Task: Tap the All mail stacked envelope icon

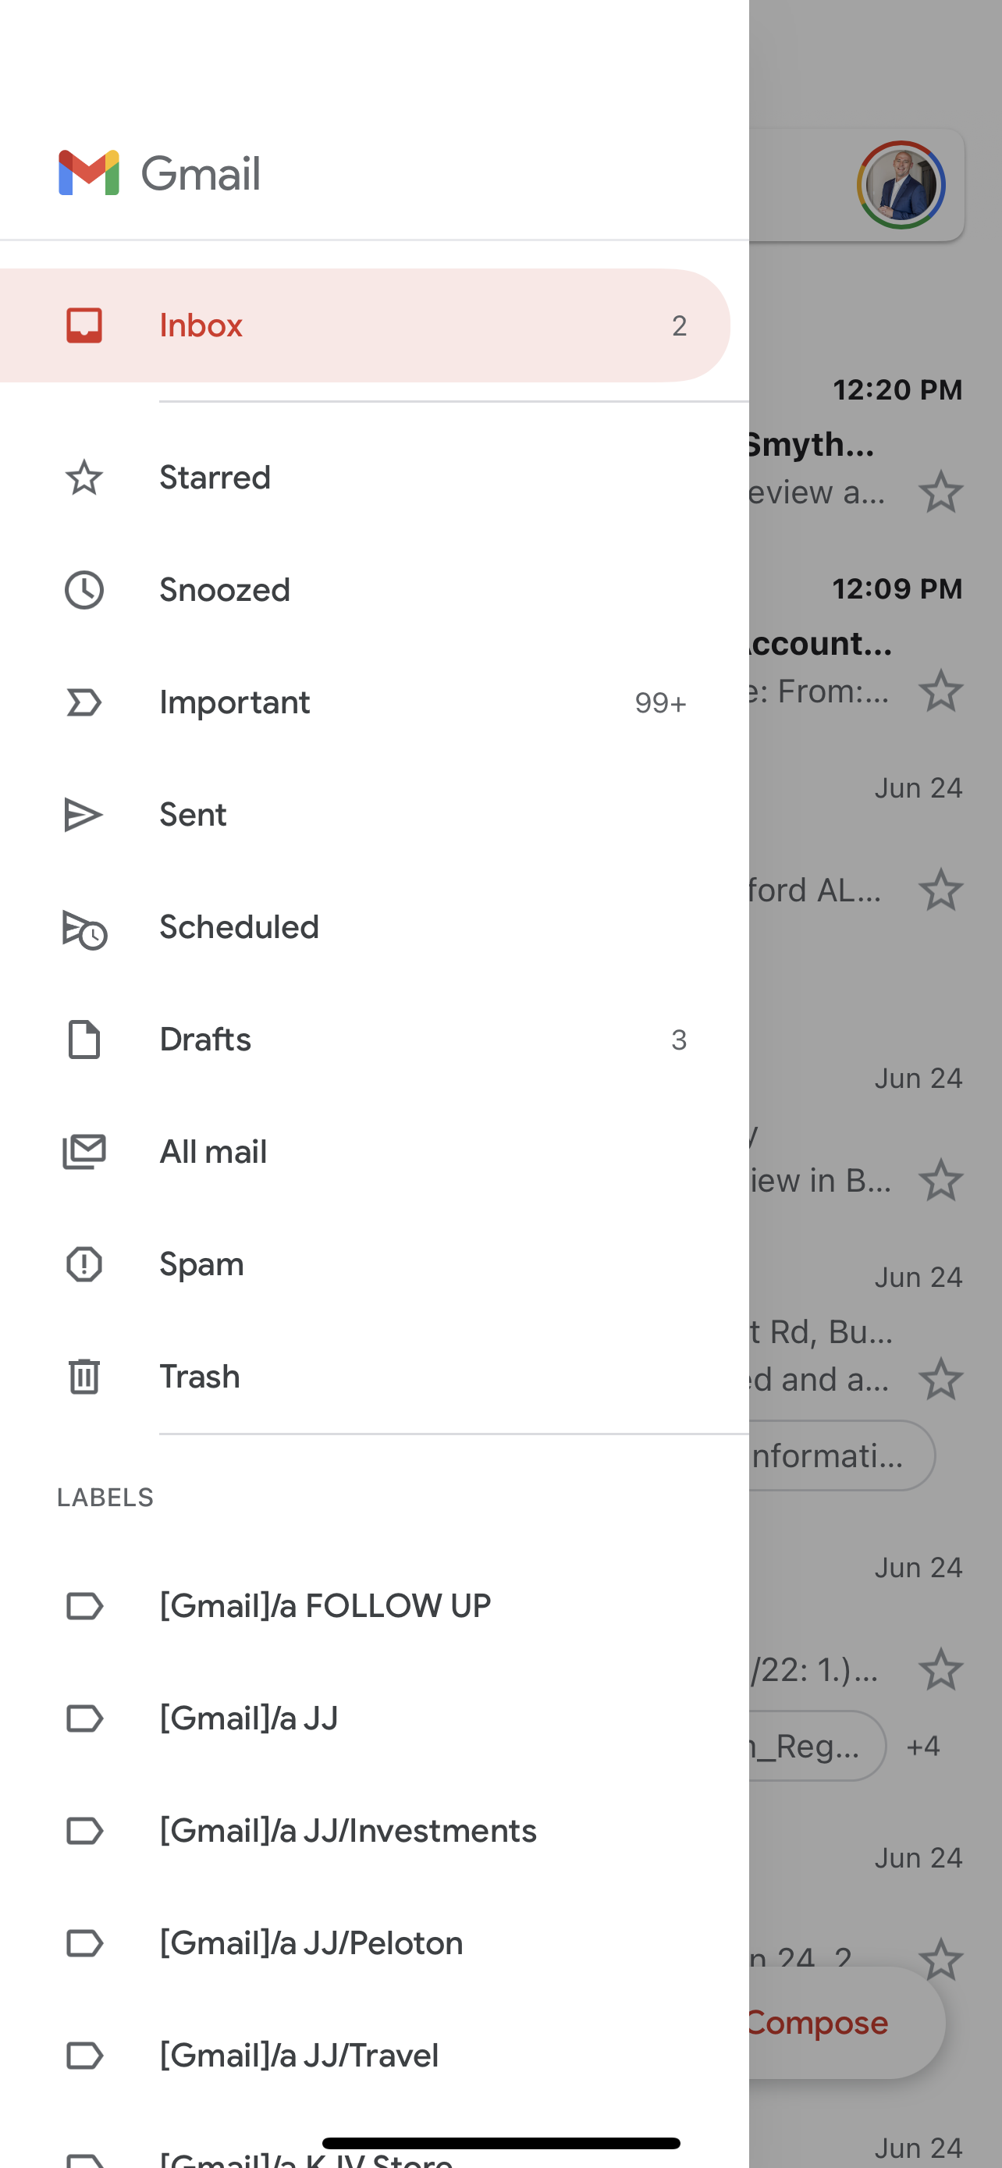Action: click(84, 1152)
